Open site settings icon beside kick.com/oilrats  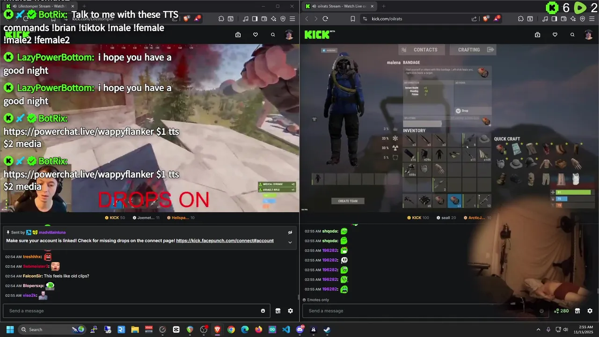365,19
